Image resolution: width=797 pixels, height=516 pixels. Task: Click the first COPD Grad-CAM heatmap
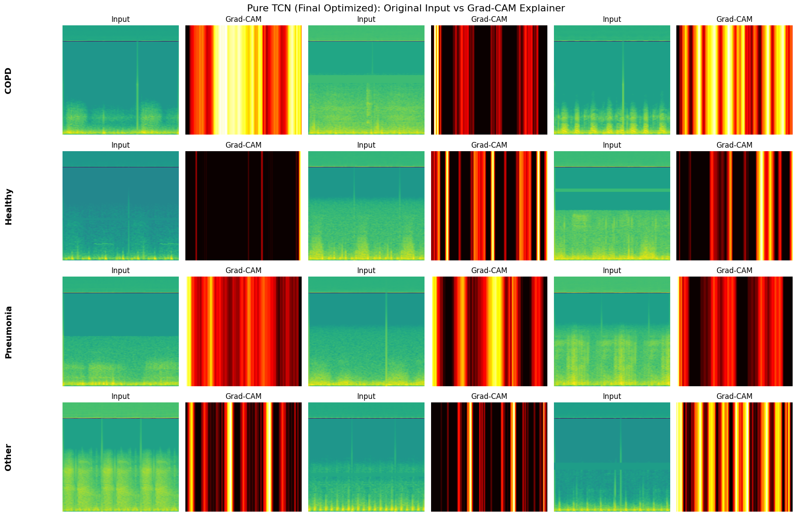243,79
